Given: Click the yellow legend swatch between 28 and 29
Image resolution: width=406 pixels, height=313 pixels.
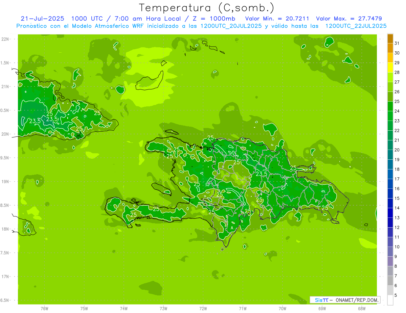Looking at the screenshot, I should tap(390, 67).
